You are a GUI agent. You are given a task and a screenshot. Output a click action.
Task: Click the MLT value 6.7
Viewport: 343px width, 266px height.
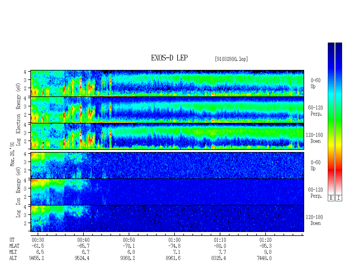point(86,252)
